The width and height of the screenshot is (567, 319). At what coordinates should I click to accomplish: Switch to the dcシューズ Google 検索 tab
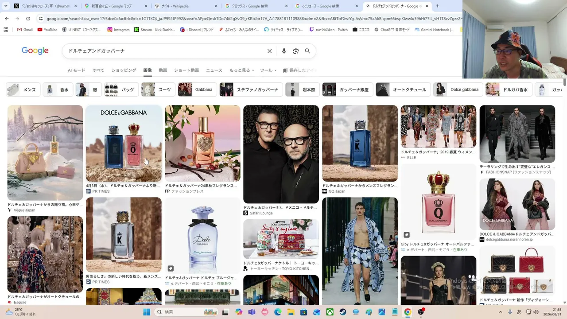[327, 6]
